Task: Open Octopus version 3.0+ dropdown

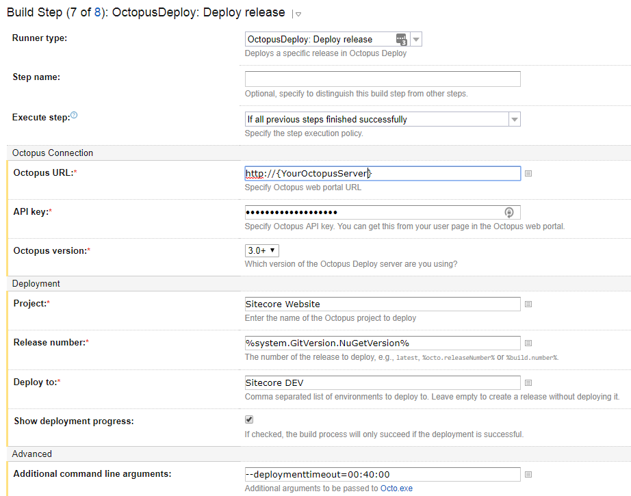Action: tap(261, 250)
